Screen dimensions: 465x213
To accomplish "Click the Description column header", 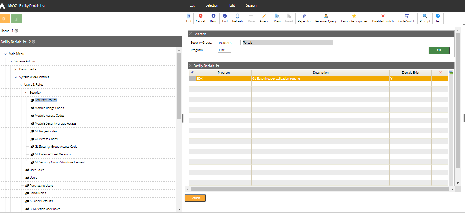I will pyautogui.click(x=320, y=73).
